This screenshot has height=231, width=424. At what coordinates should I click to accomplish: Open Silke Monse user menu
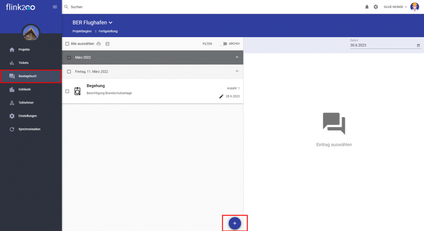point(396,7)
